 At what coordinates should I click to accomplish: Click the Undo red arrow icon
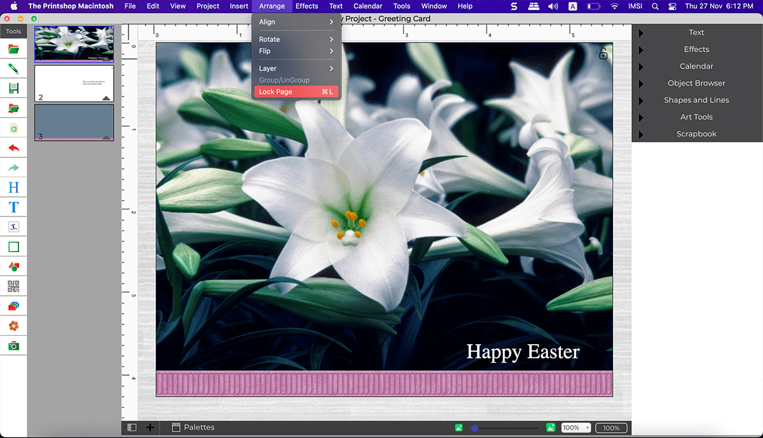pos(13,148)
